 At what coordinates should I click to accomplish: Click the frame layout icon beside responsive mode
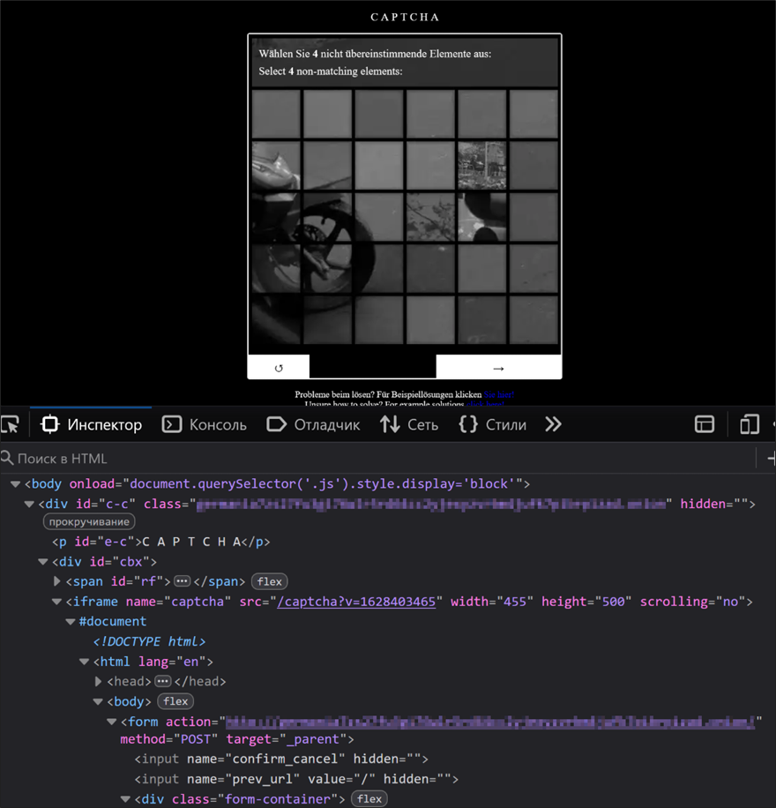click(705, 424)
